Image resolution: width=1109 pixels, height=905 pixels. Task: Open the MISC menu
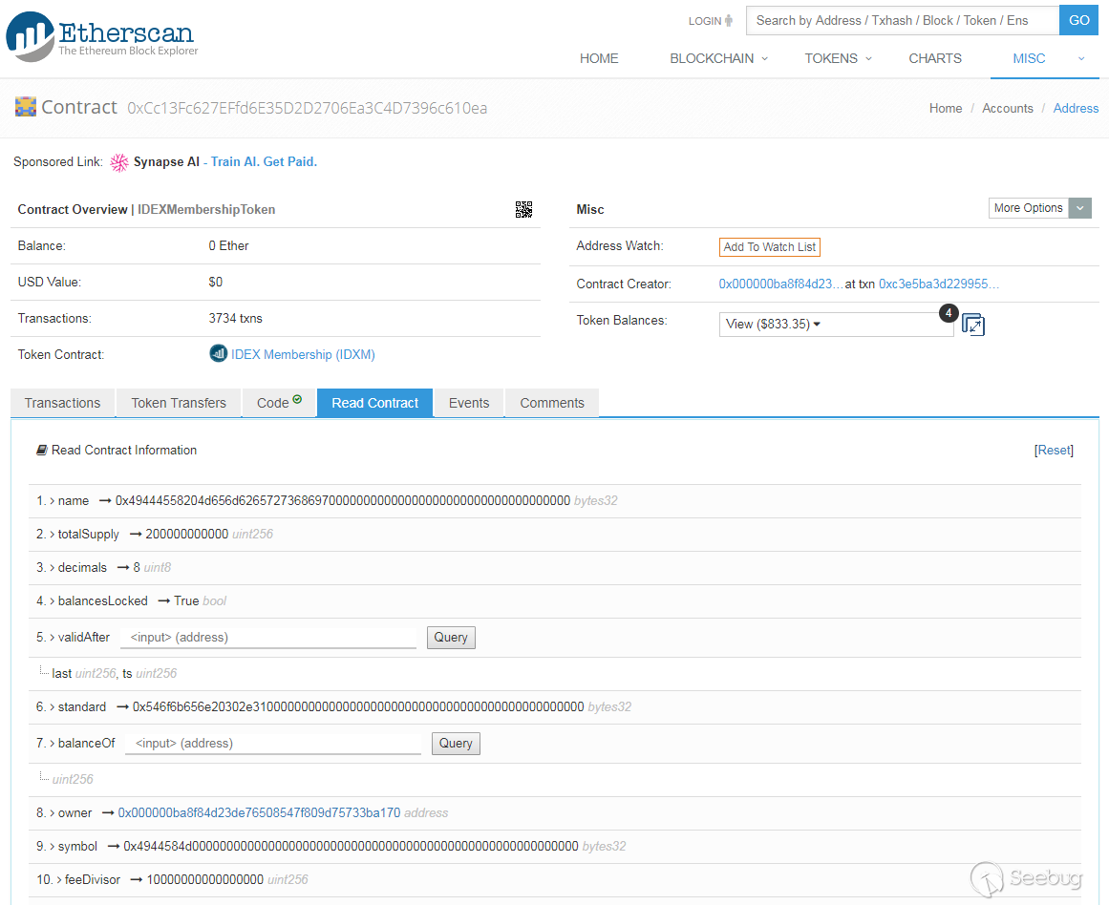[1029, 58]
